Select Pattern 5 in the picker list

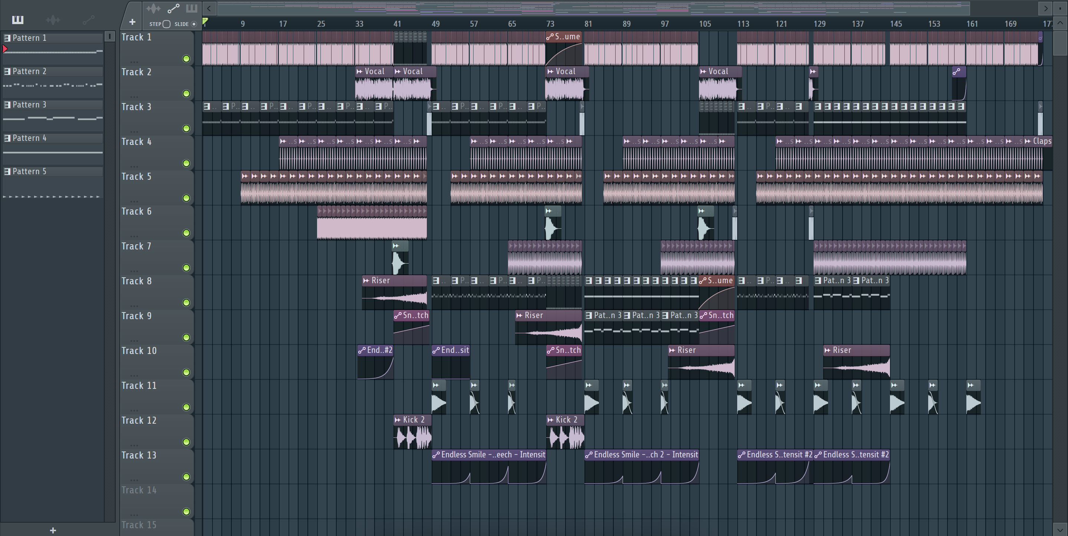(53, 171)
